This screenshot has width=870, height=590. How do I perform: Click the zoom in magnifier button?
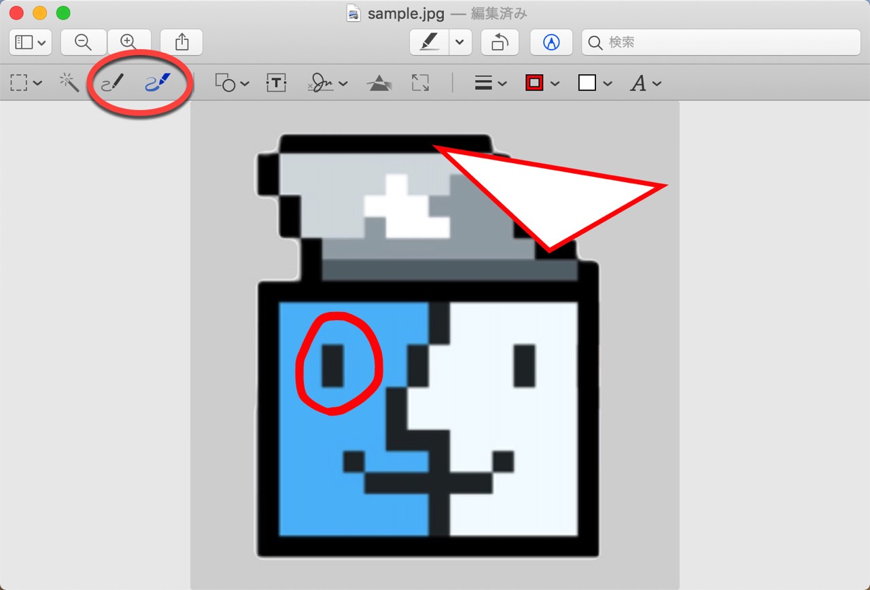[x=128, y=42]
